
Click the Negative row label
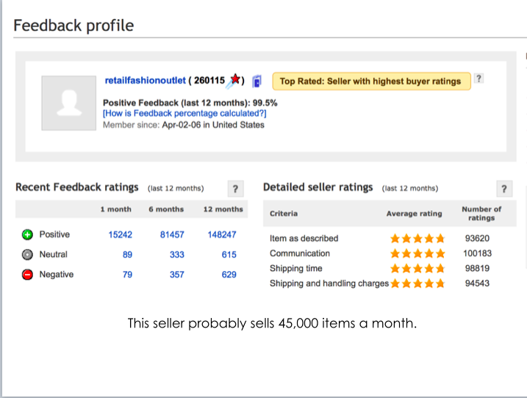[x=57, y=275]
